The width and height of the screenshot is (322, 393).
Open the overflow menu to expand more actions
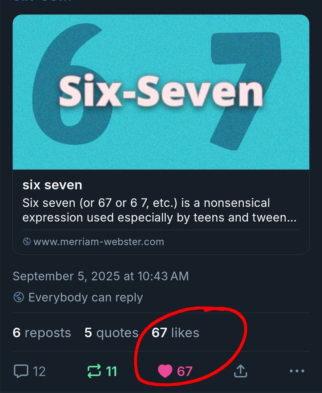click(x=297, y=371)
